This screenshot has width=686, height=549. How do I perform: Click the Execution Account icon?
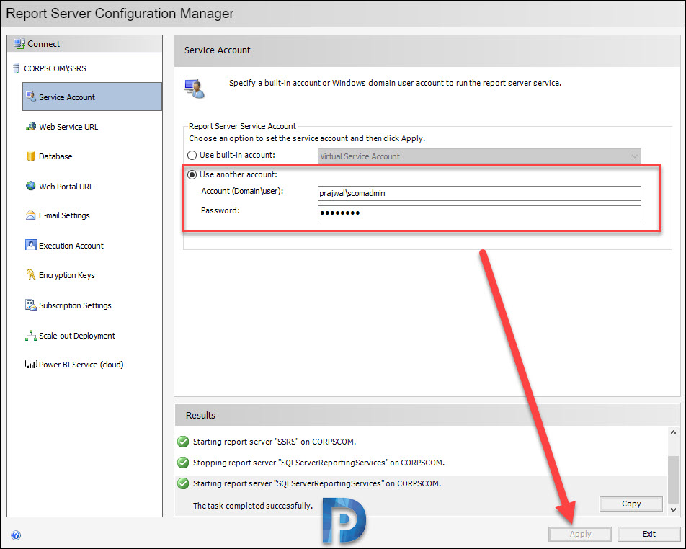(30, 245)
